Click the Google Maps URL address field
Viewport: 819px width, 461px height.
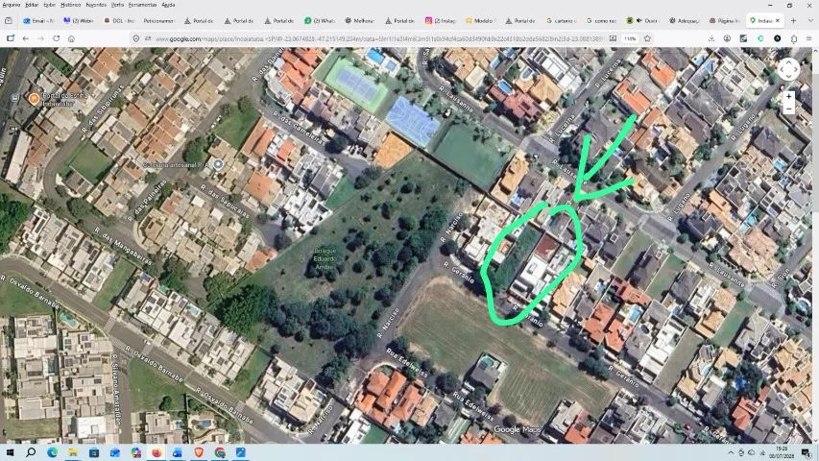379,38
